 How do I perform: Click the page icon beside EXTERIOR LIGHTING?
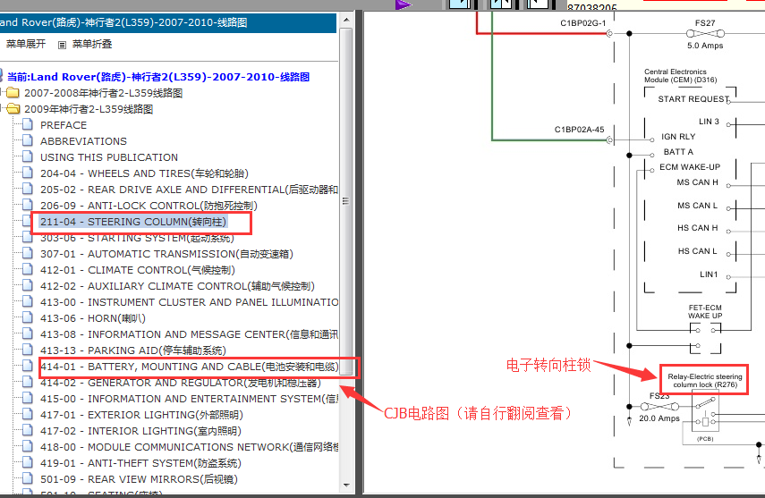[28, 415]
